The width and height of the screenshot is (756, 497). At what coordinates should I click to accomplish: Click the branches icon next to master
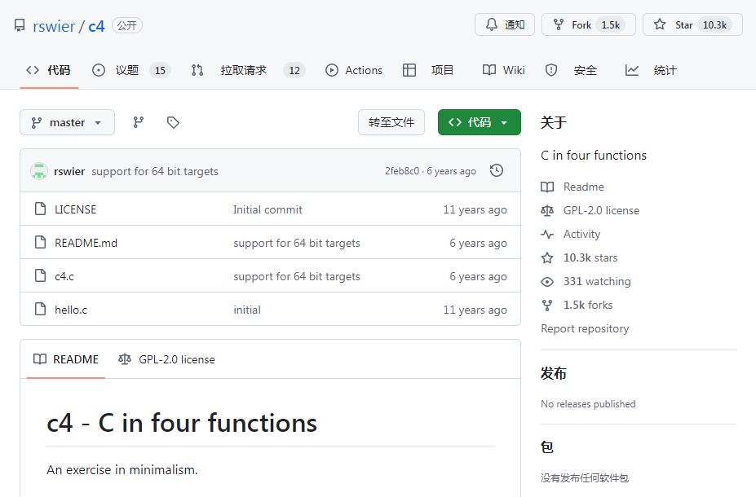point(139,122)
